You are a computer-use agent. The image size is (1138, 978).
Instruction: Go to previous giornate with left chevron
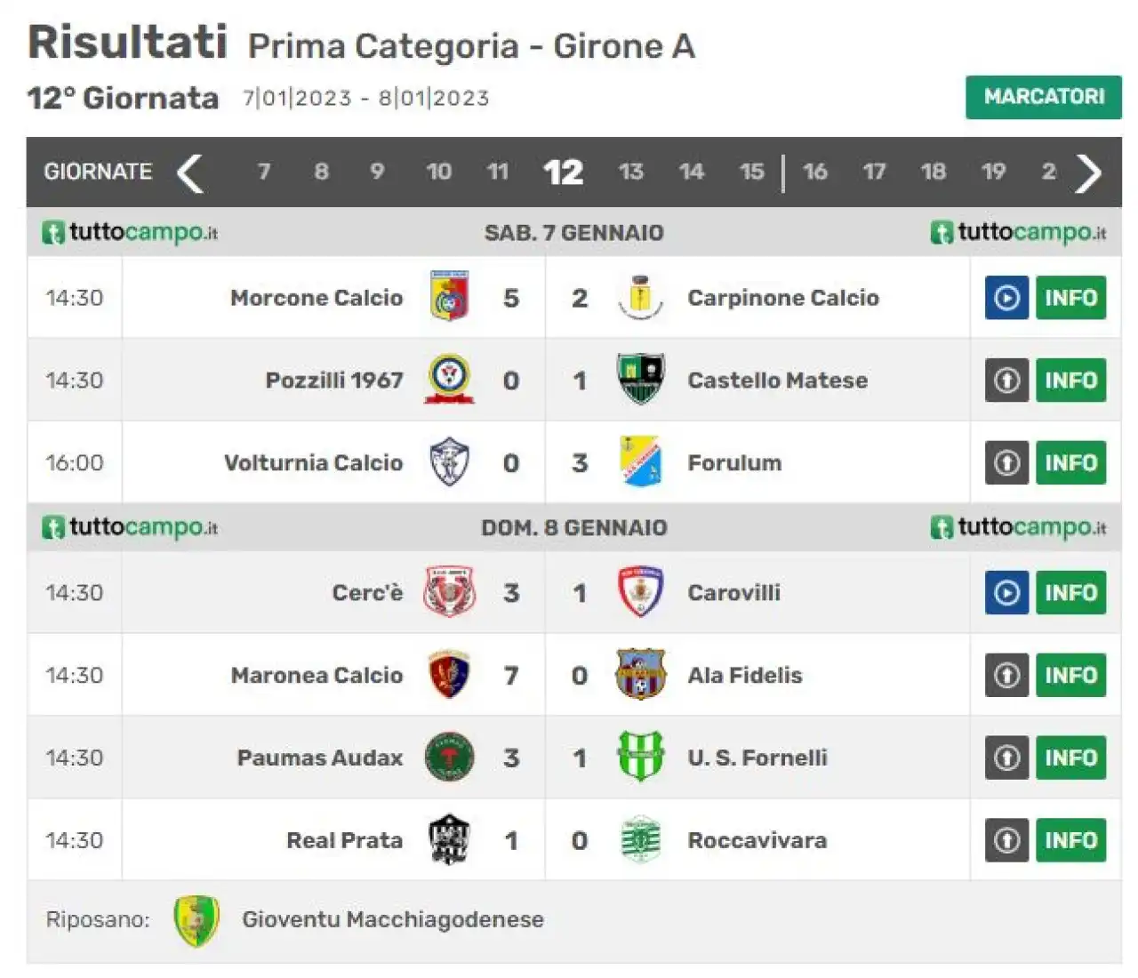(190, 172)
